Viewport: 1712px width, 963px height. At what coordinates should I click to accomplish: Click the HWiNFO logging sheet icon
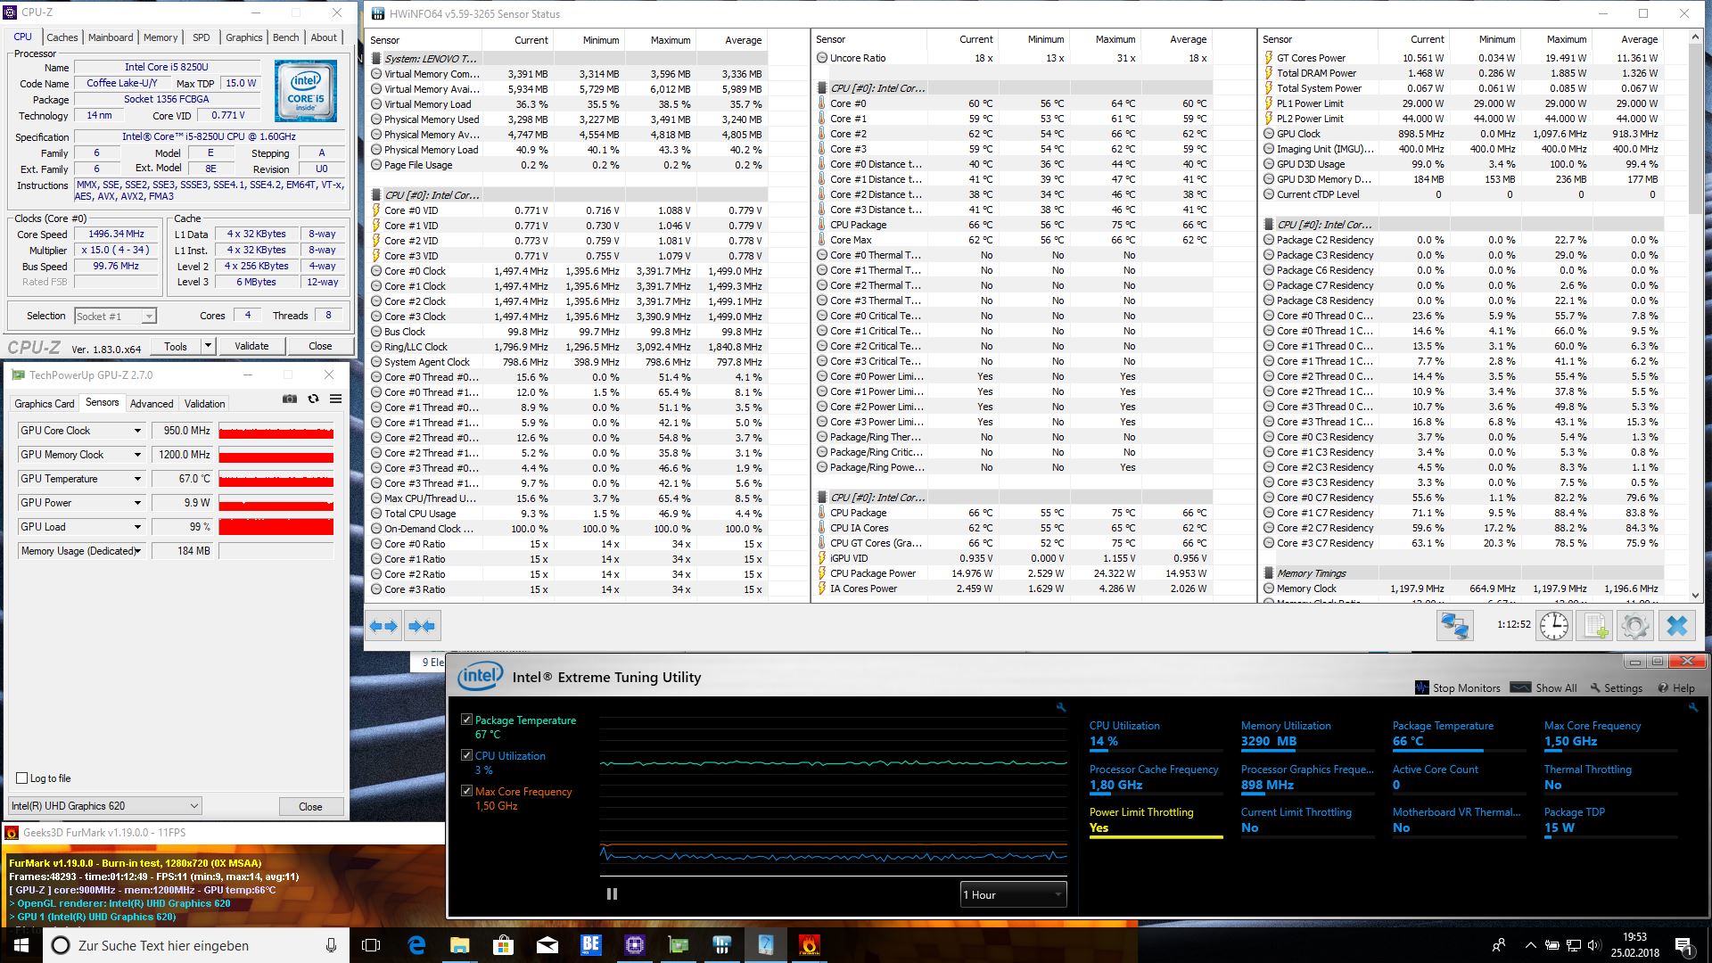(1594, 625)
